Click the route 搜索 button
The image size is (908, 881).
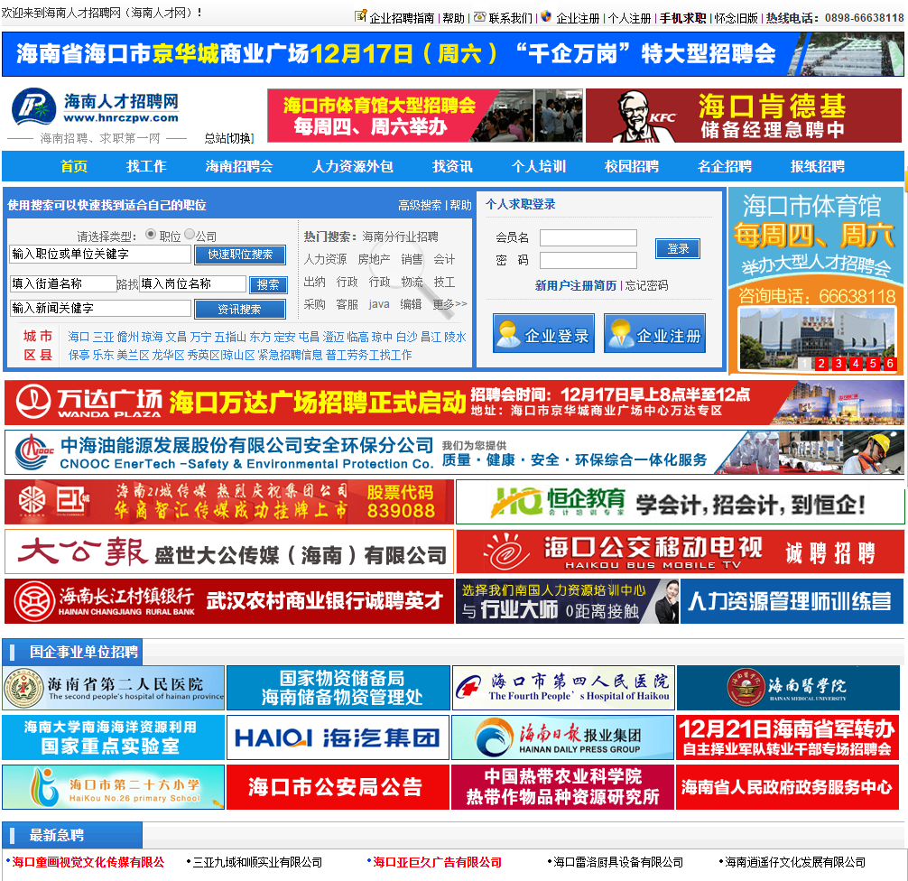pyautogui.click(x=268, y=285)
